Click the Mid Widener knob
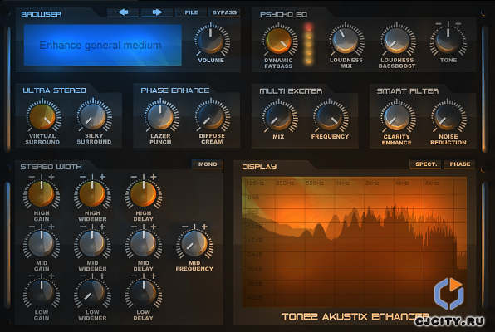This screenshot has width=495, height=332. point(92,243)
